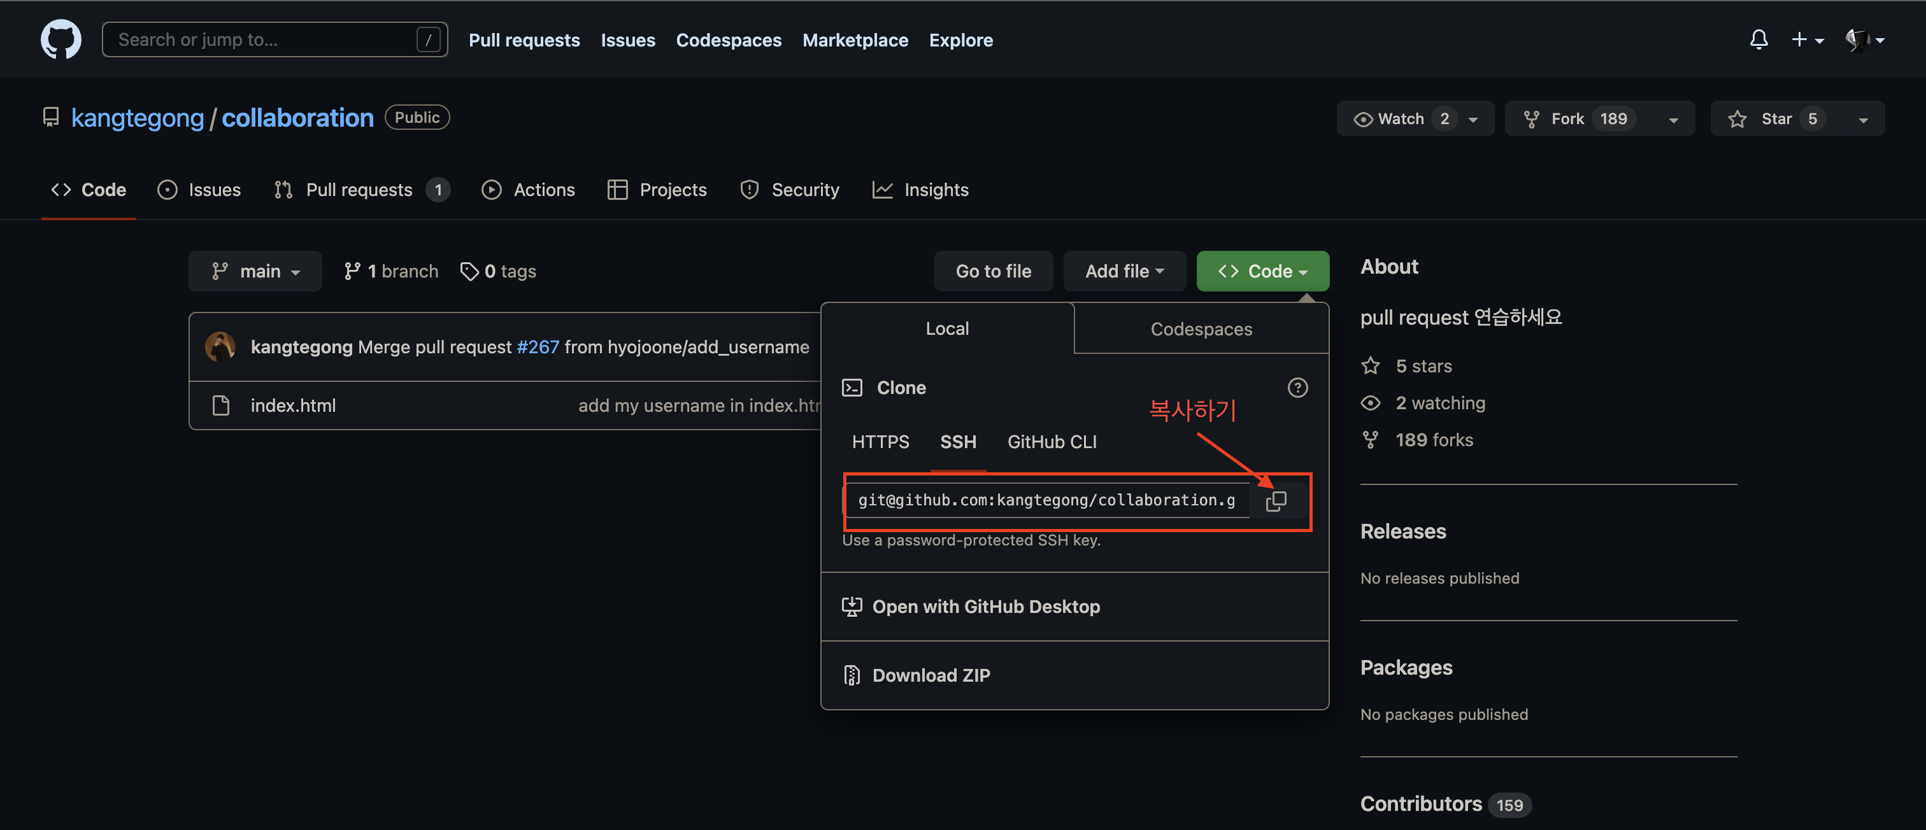Open the index.html file
Screen dimensions: 1926x830
[x=292, y=405]
